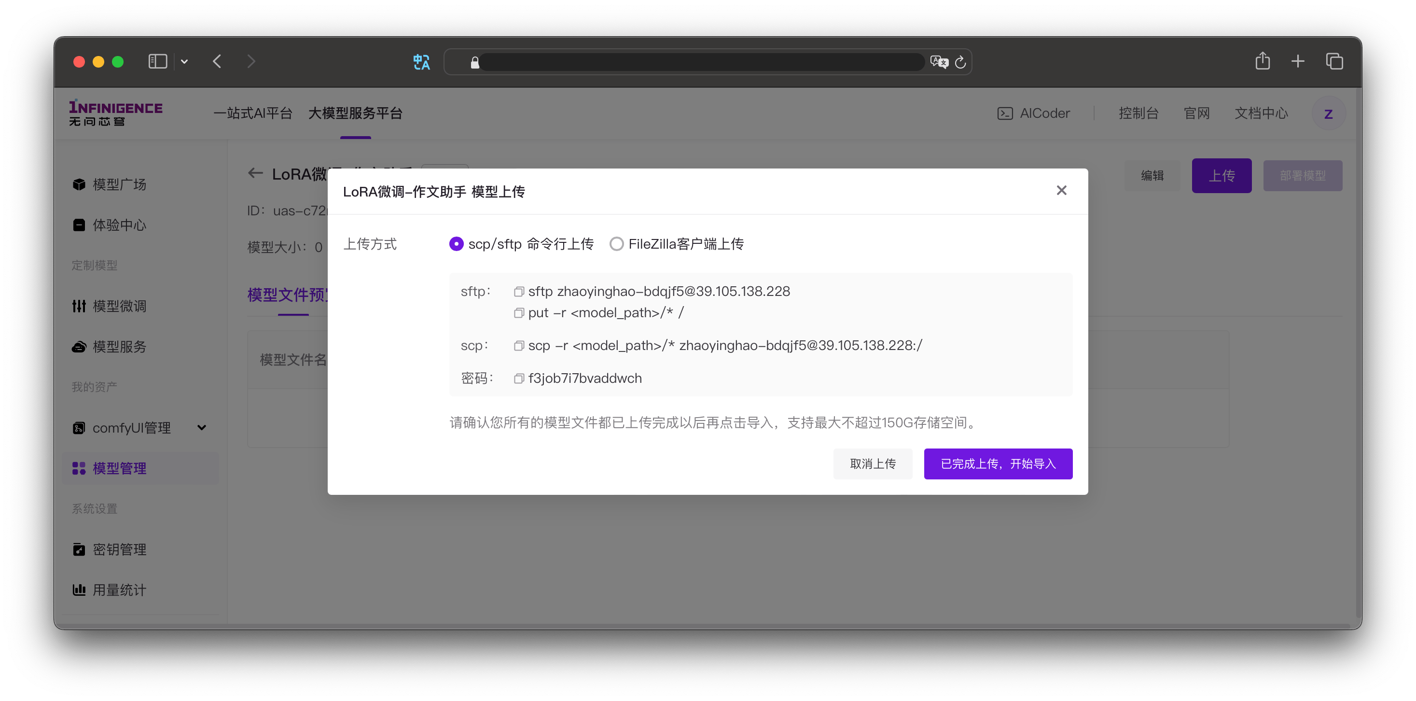Viewport: 1416px width, 701px height.
Task: Open a new Safari tab
Action: pos(1297,61)
